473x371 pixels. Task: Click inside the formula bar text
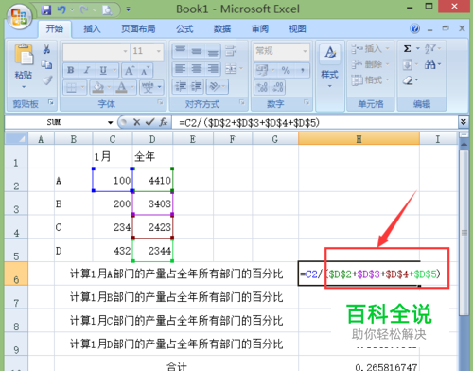pos(249,122)
